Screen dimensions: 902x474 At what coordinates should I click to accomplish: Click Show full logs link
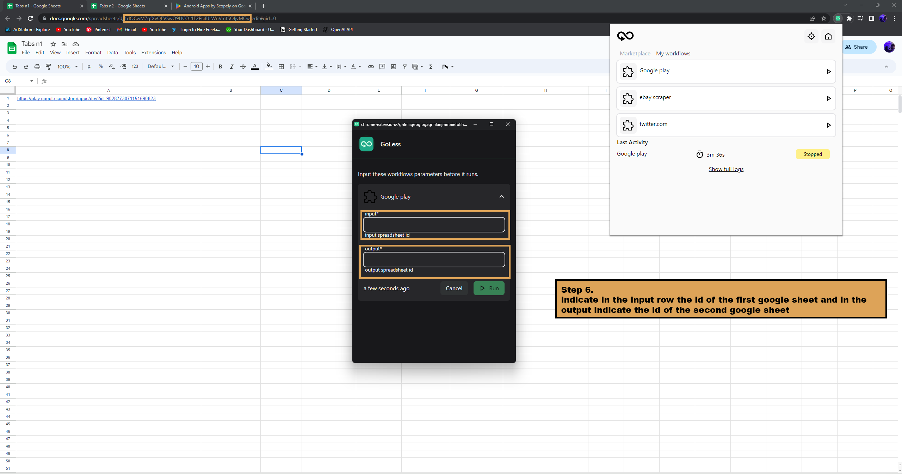(x=726, y=169)
